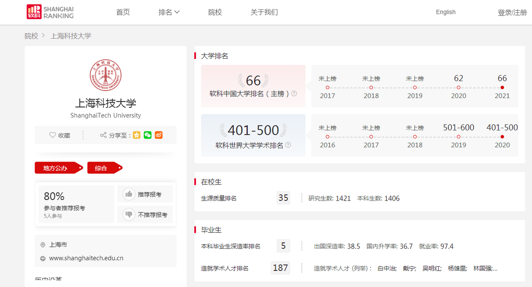
Task: Open the help icon beside 软科世界大学学术排名
Action: (x=288, y=144)
